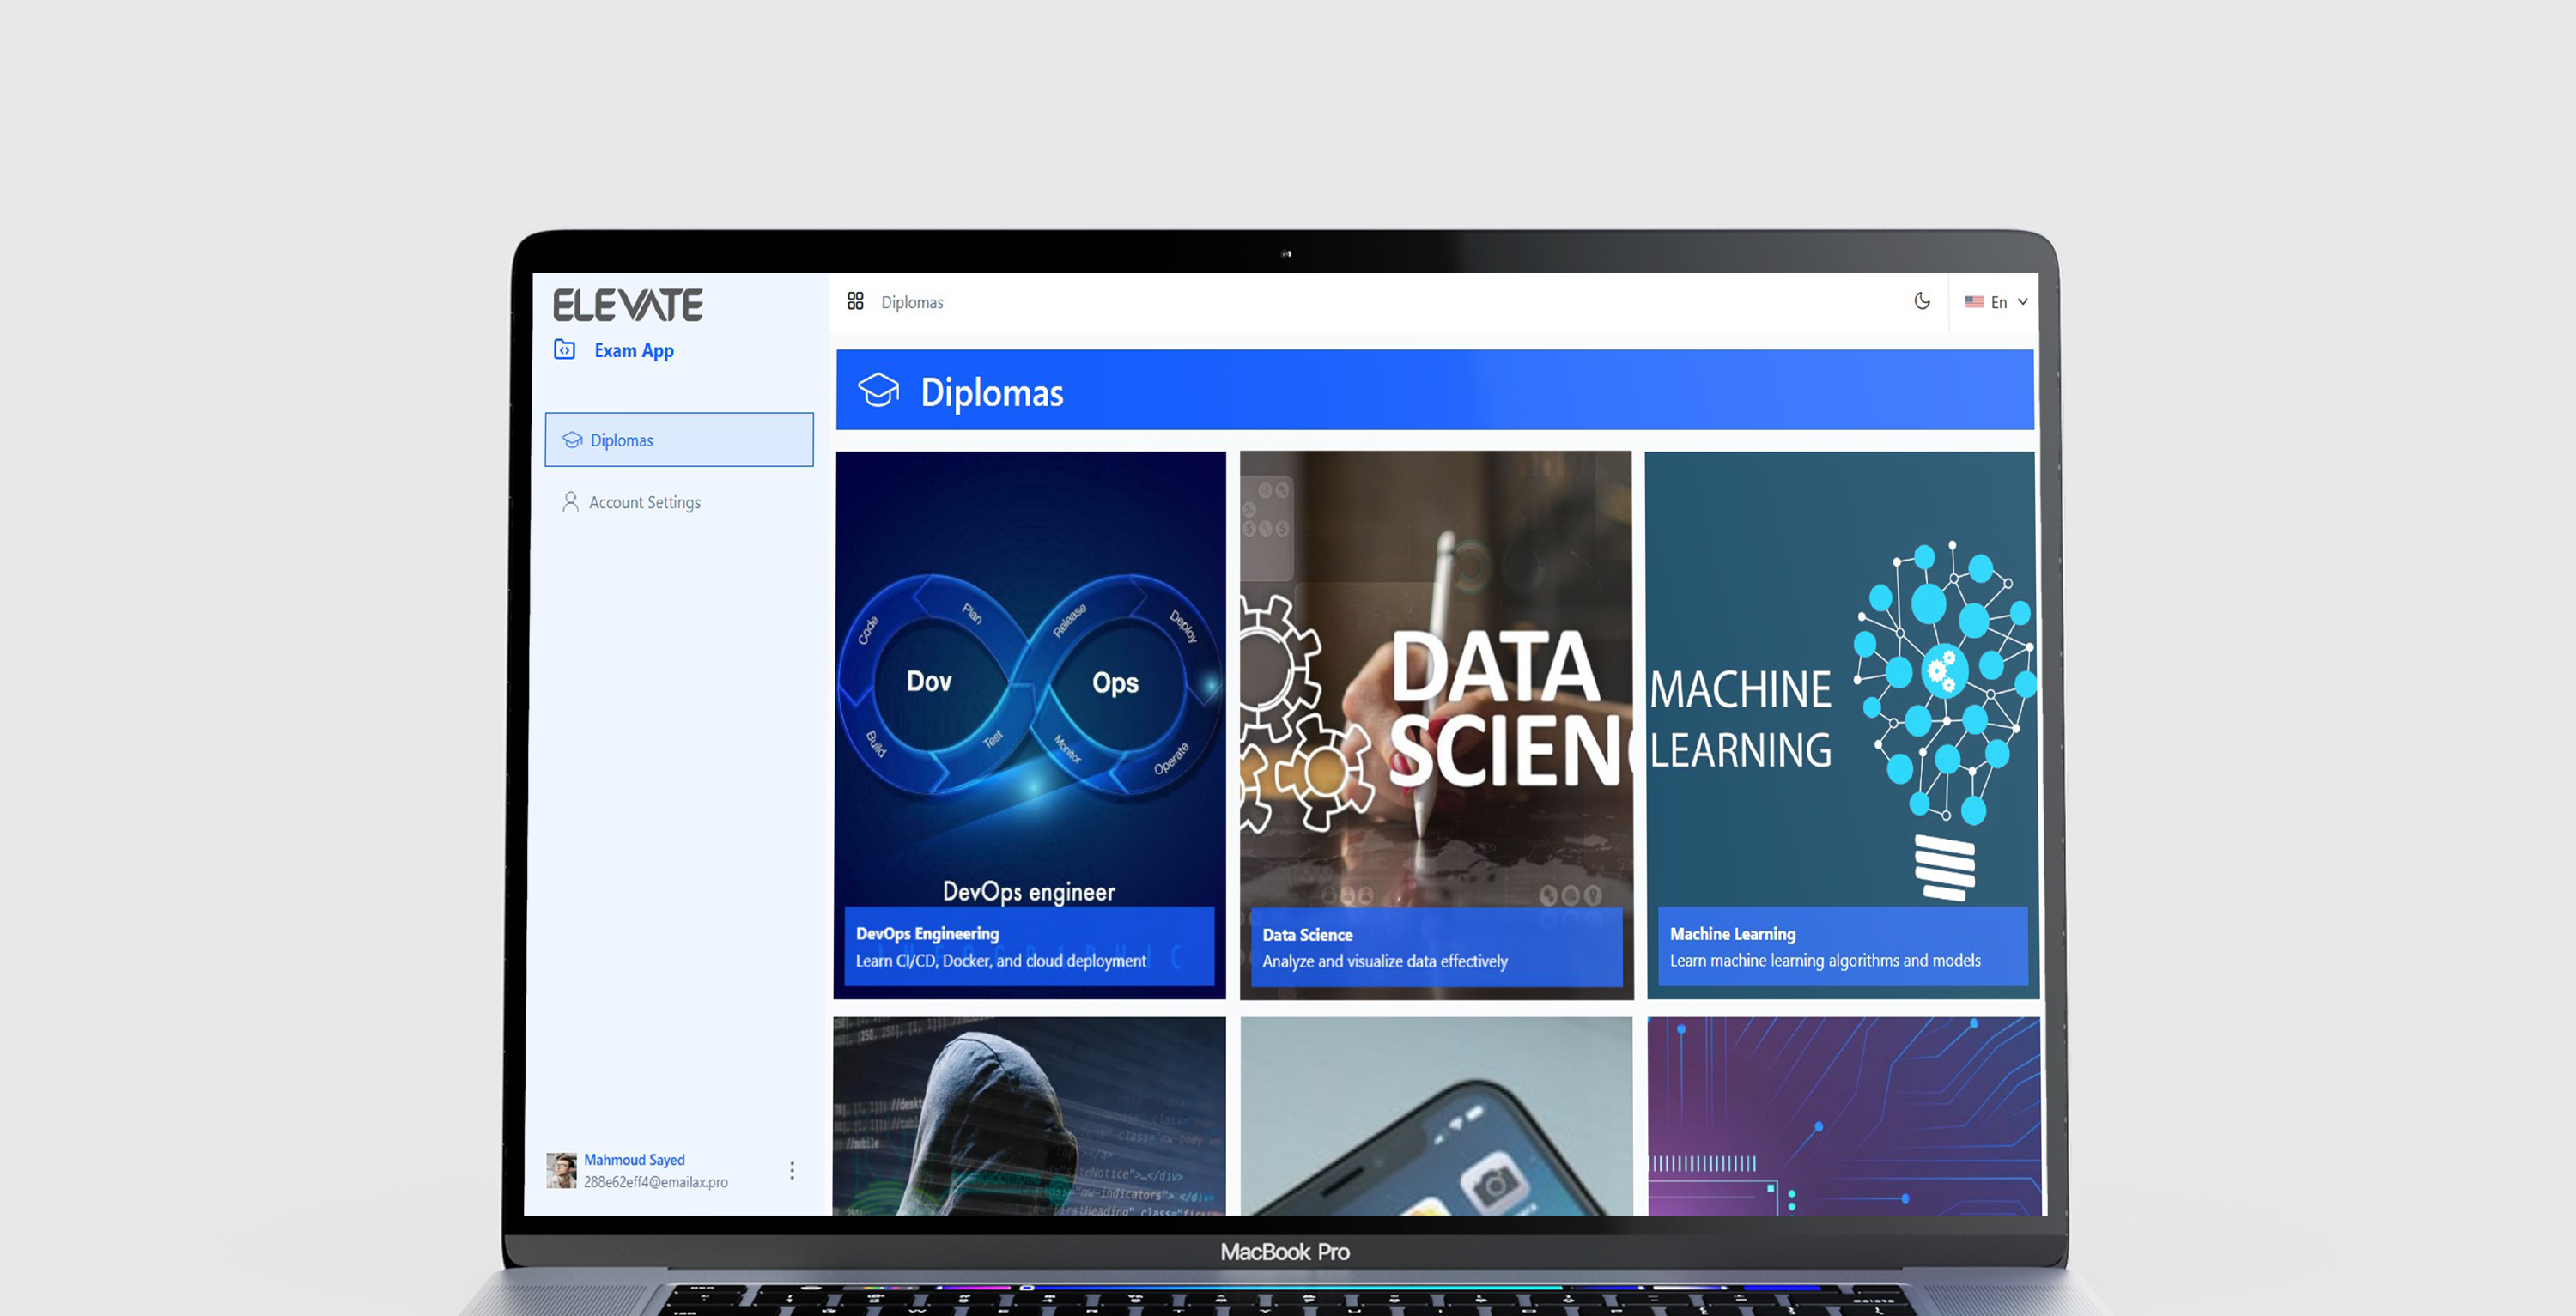Image resolution: width=2576 pixels, height=1316 pixels.
Task: Open the Exam App link
Action: point(634,351)
